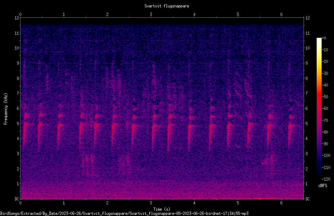Click the '-50' color scale label

(x=325, y=97)
